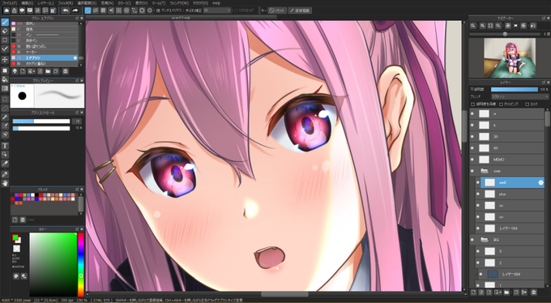This screenshot has height=303, width=551.
Task: Turn off snap with the highlighted icon
Action: coord(88,11)
